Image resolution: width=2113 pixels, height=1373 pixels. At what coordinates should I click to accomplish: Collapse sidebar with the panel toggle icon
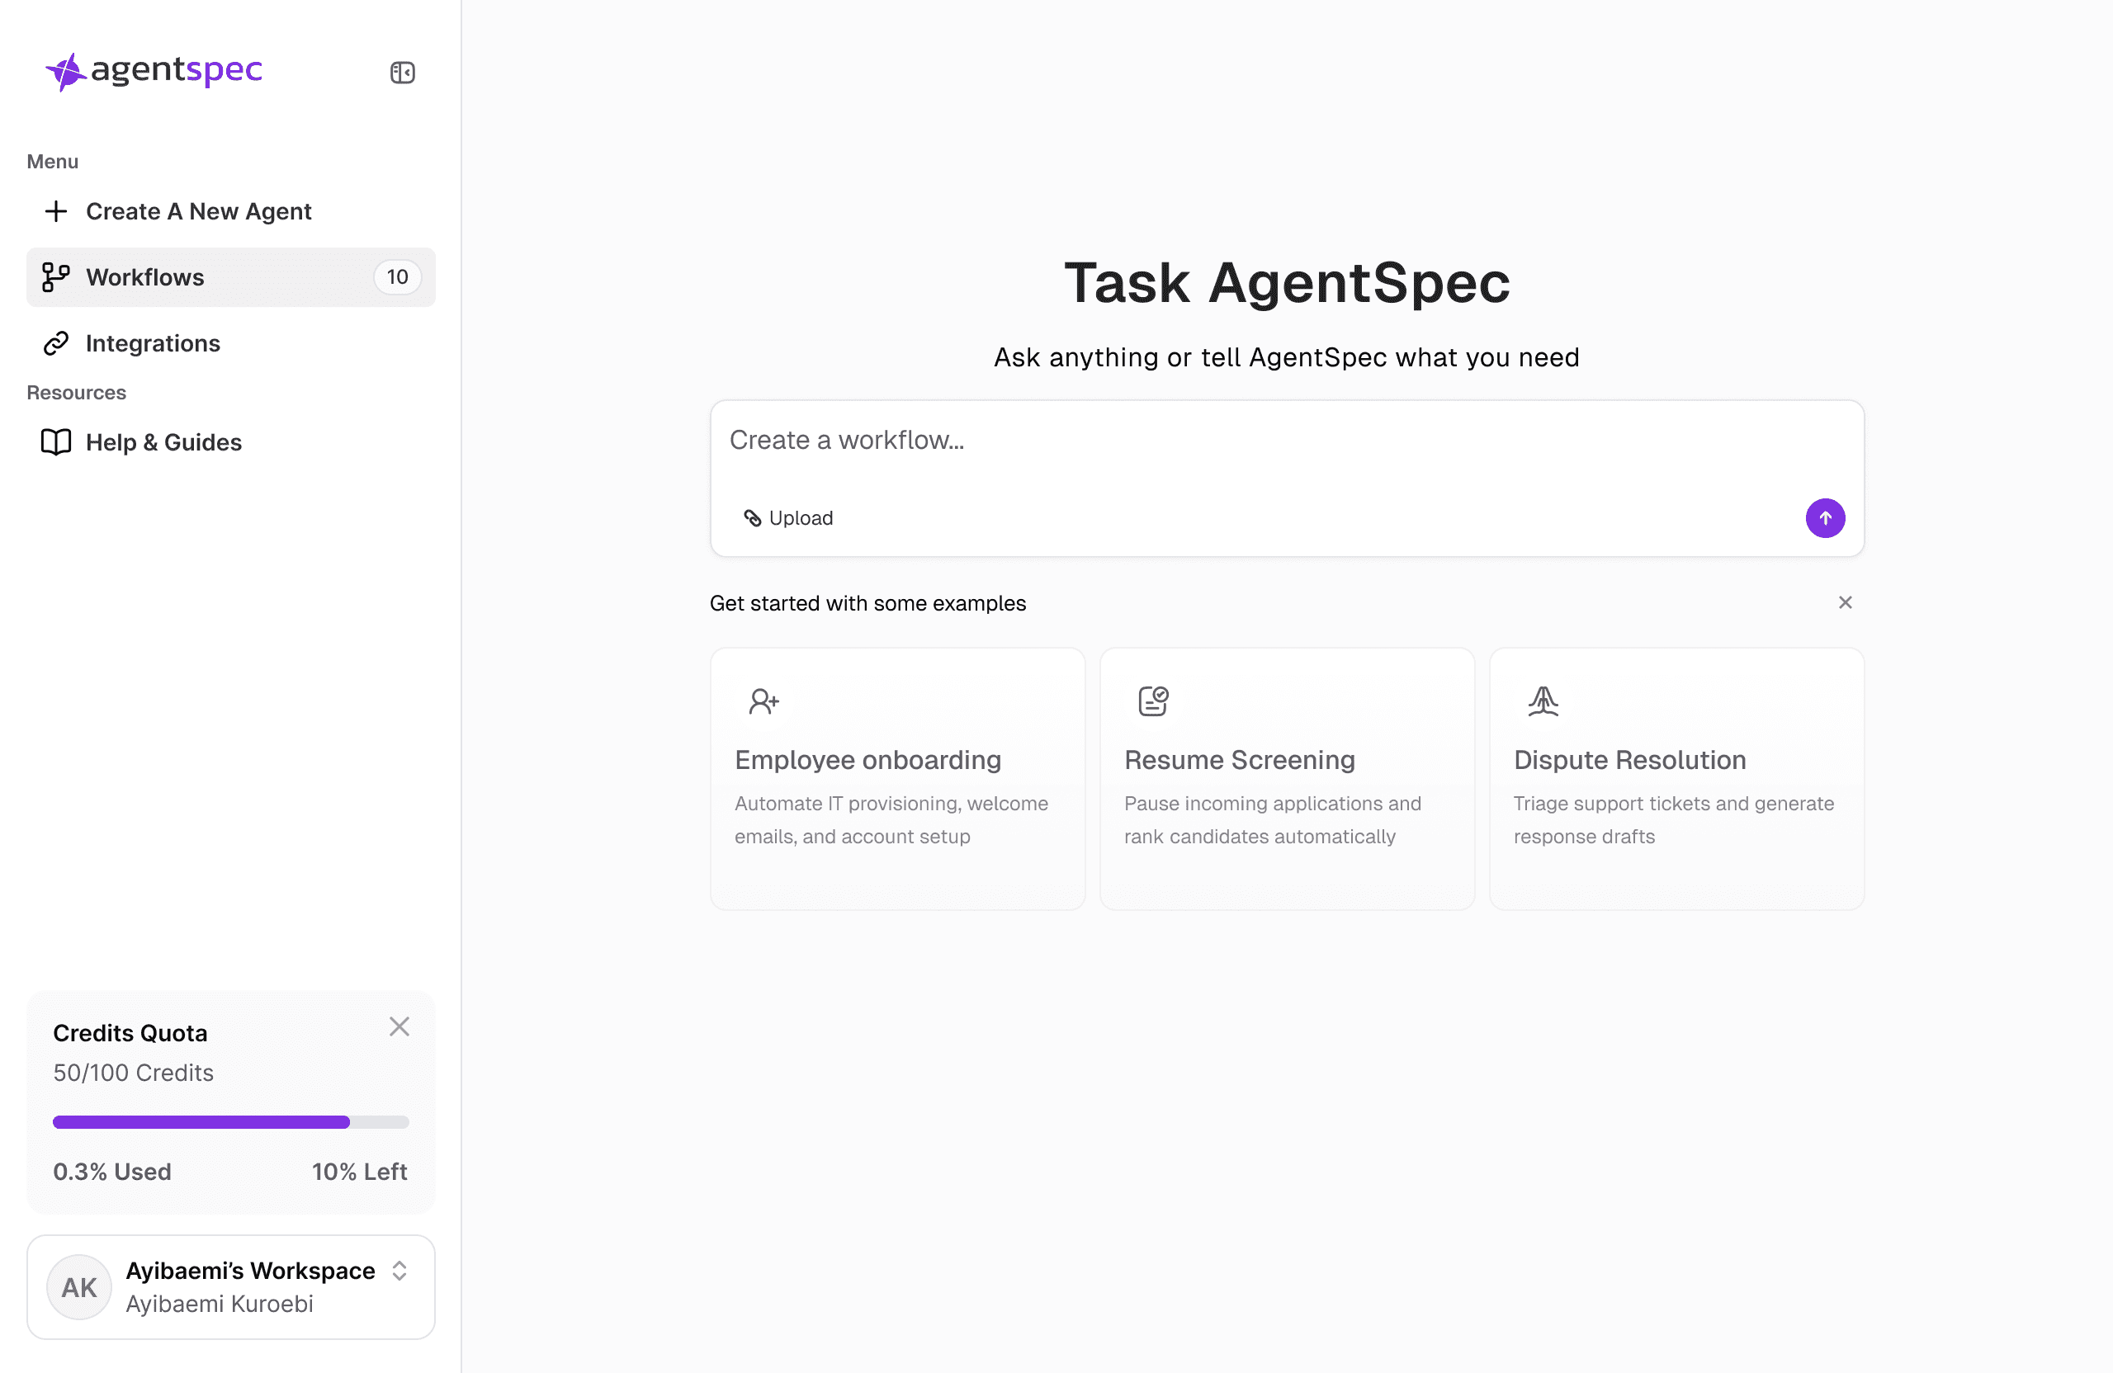(402, 72)
